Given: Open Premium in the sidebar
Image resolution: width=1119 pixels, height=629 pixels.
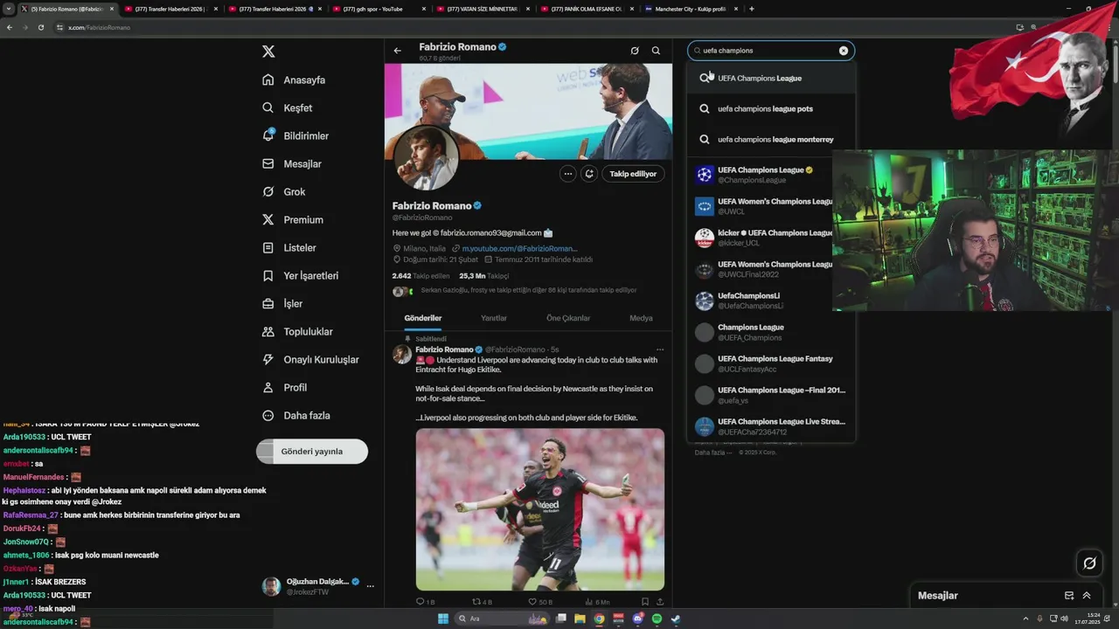Looking at the screenshot, I should [292, 219].
